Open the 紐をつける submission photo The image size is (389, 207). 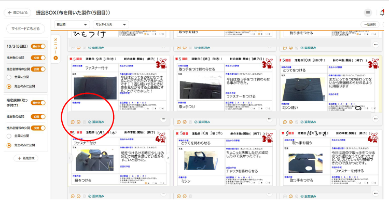95,160
